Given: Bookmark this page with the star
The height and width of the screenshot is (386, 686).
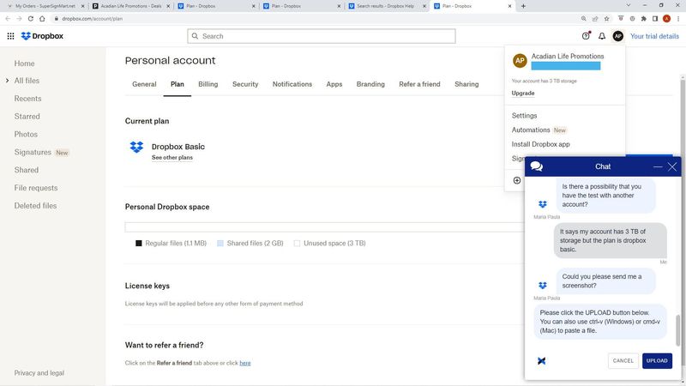Looking at the screenshot, I should point(607,19).
